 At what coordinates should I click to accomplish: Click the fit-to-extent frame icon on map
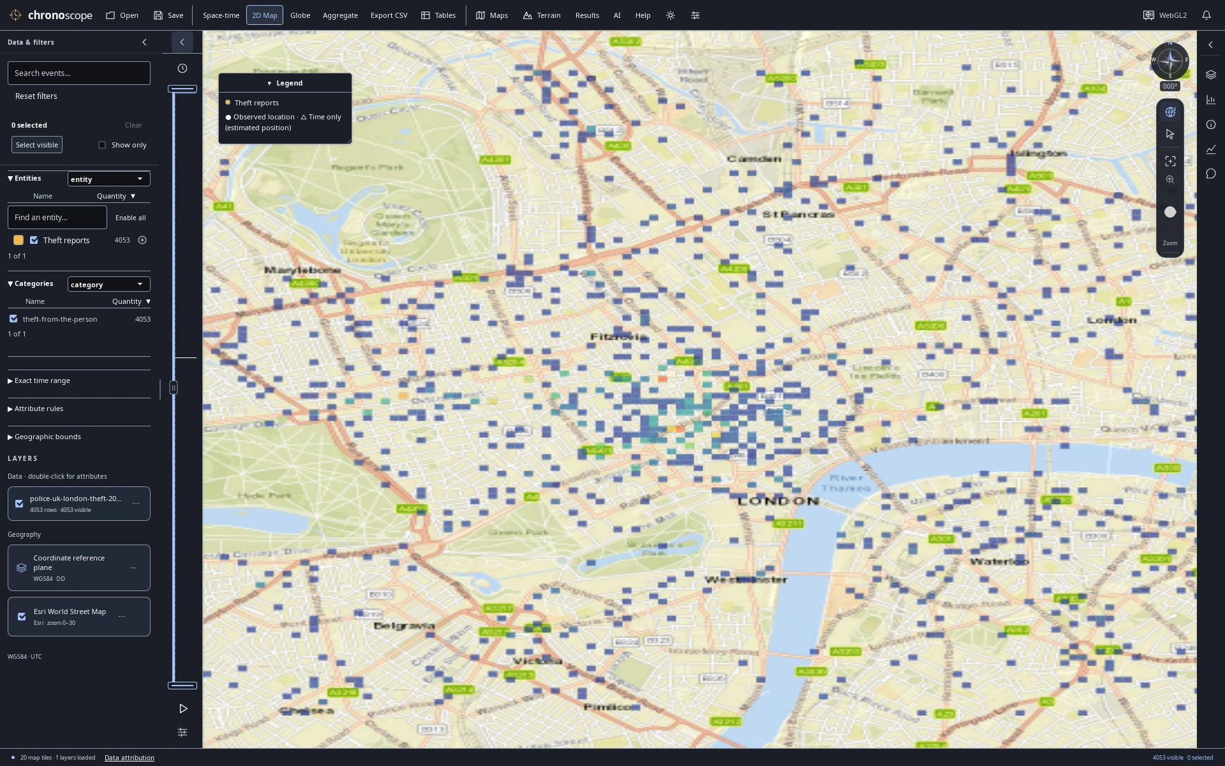tap(1170, 161)
